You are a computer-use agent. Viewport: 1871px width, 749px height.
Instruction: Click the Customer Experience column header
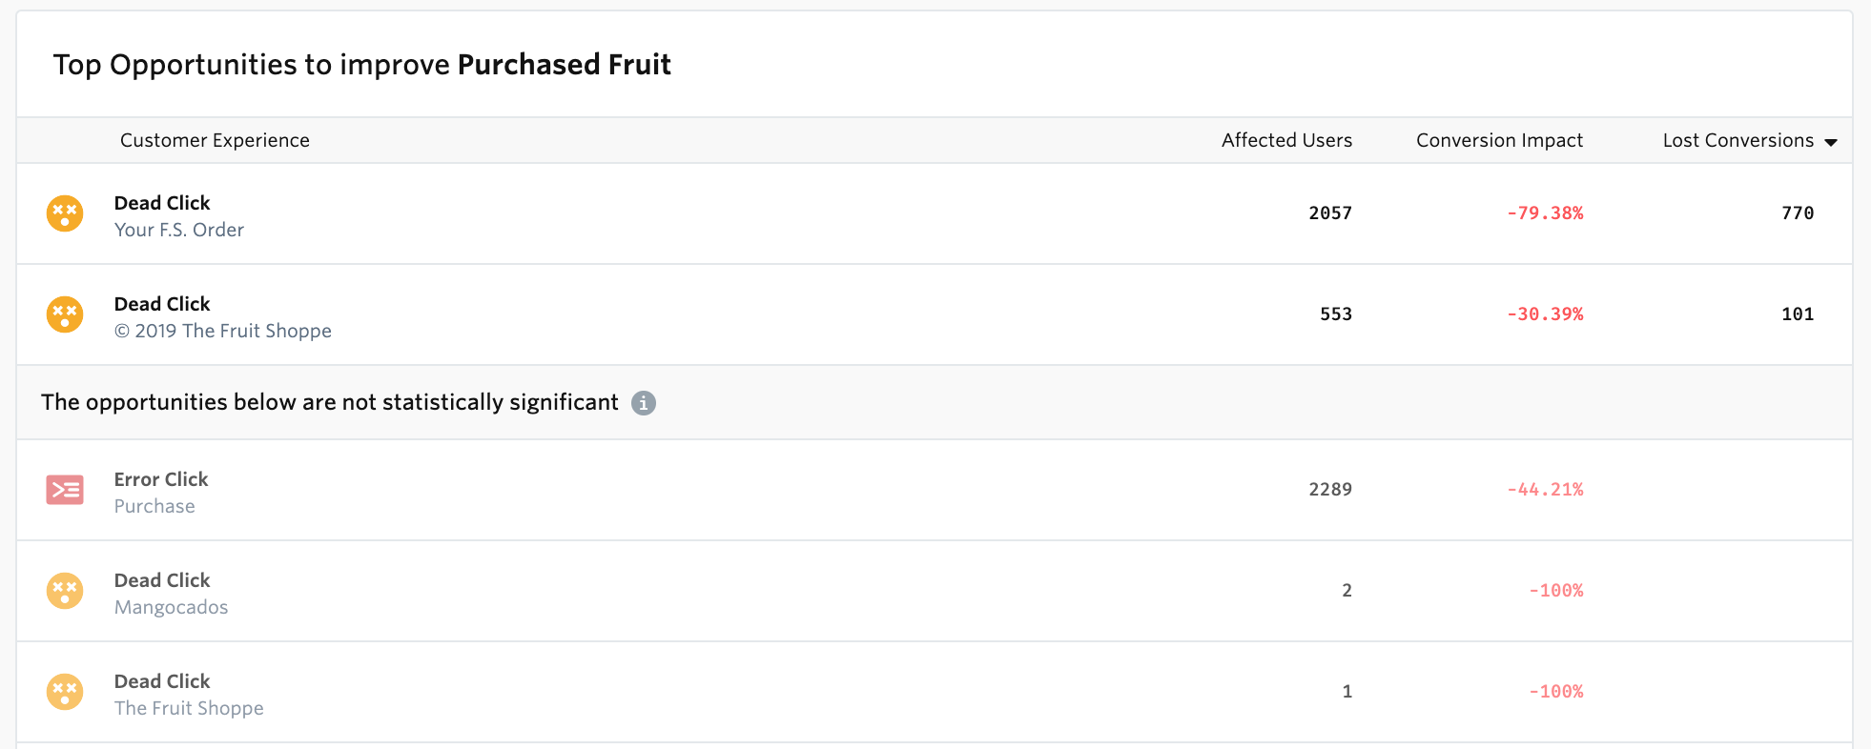[x=215, y=140]
